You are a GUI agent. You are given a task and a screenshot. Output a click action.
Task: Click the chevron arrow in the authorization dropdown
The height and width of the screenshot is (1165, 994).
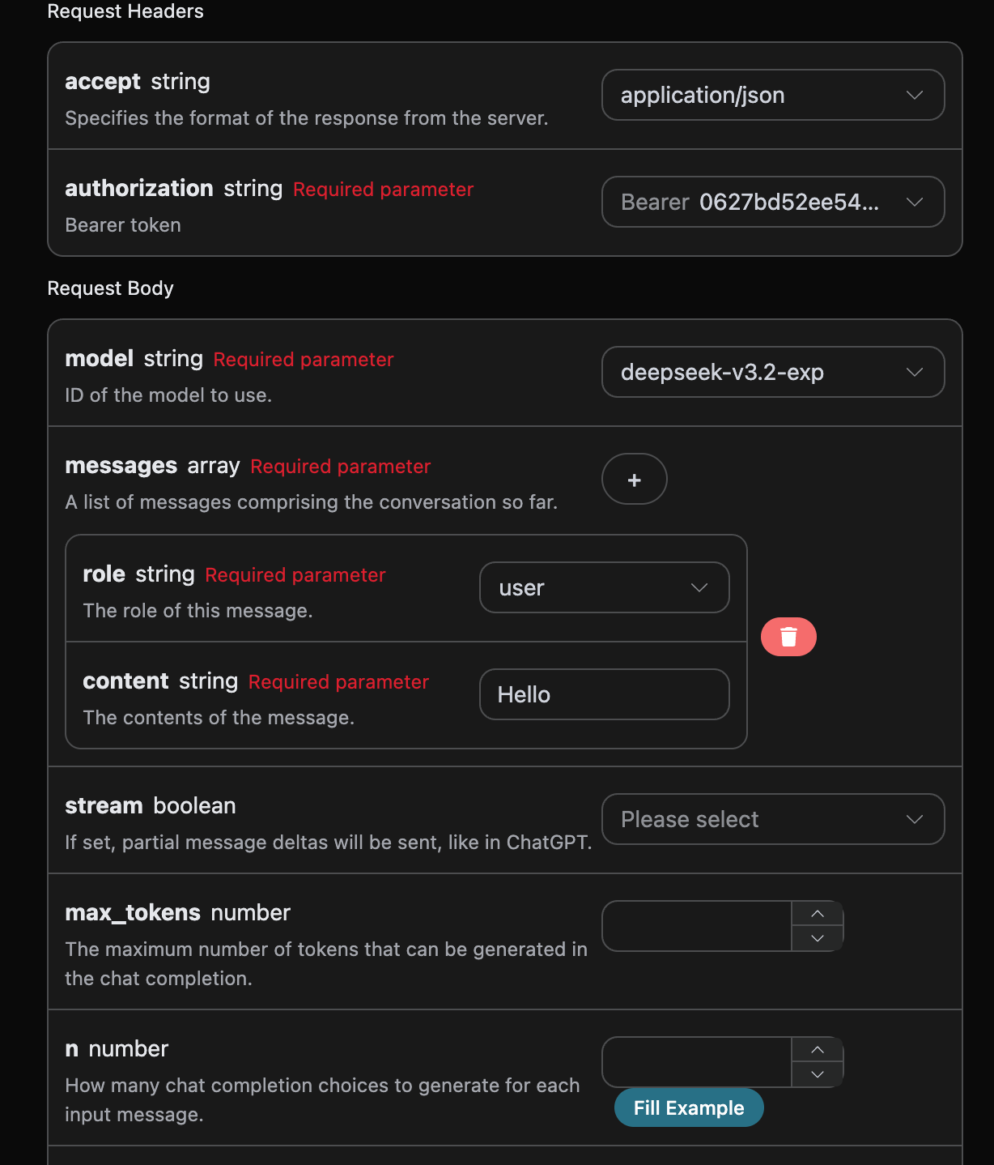click(915, 202)
